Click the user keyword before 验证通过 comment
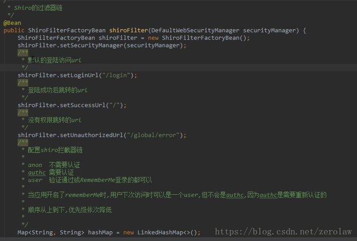 [35, 180]
